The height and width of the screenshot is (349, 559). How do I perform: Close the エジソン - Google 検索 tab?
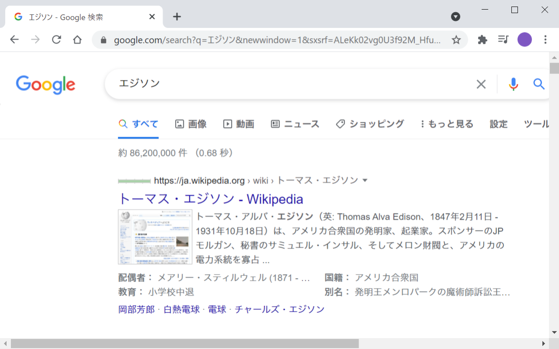(x=152, y=17)
